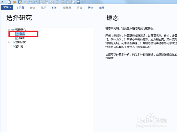Open the 文件 dropdown menu

pyautogui.click(x=7, y=7)
